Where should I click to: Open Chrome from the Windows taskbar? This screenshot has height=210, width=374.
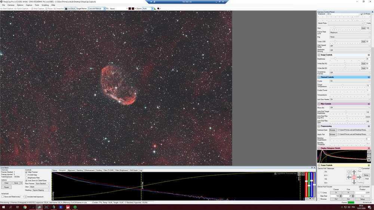click(25, 207)
